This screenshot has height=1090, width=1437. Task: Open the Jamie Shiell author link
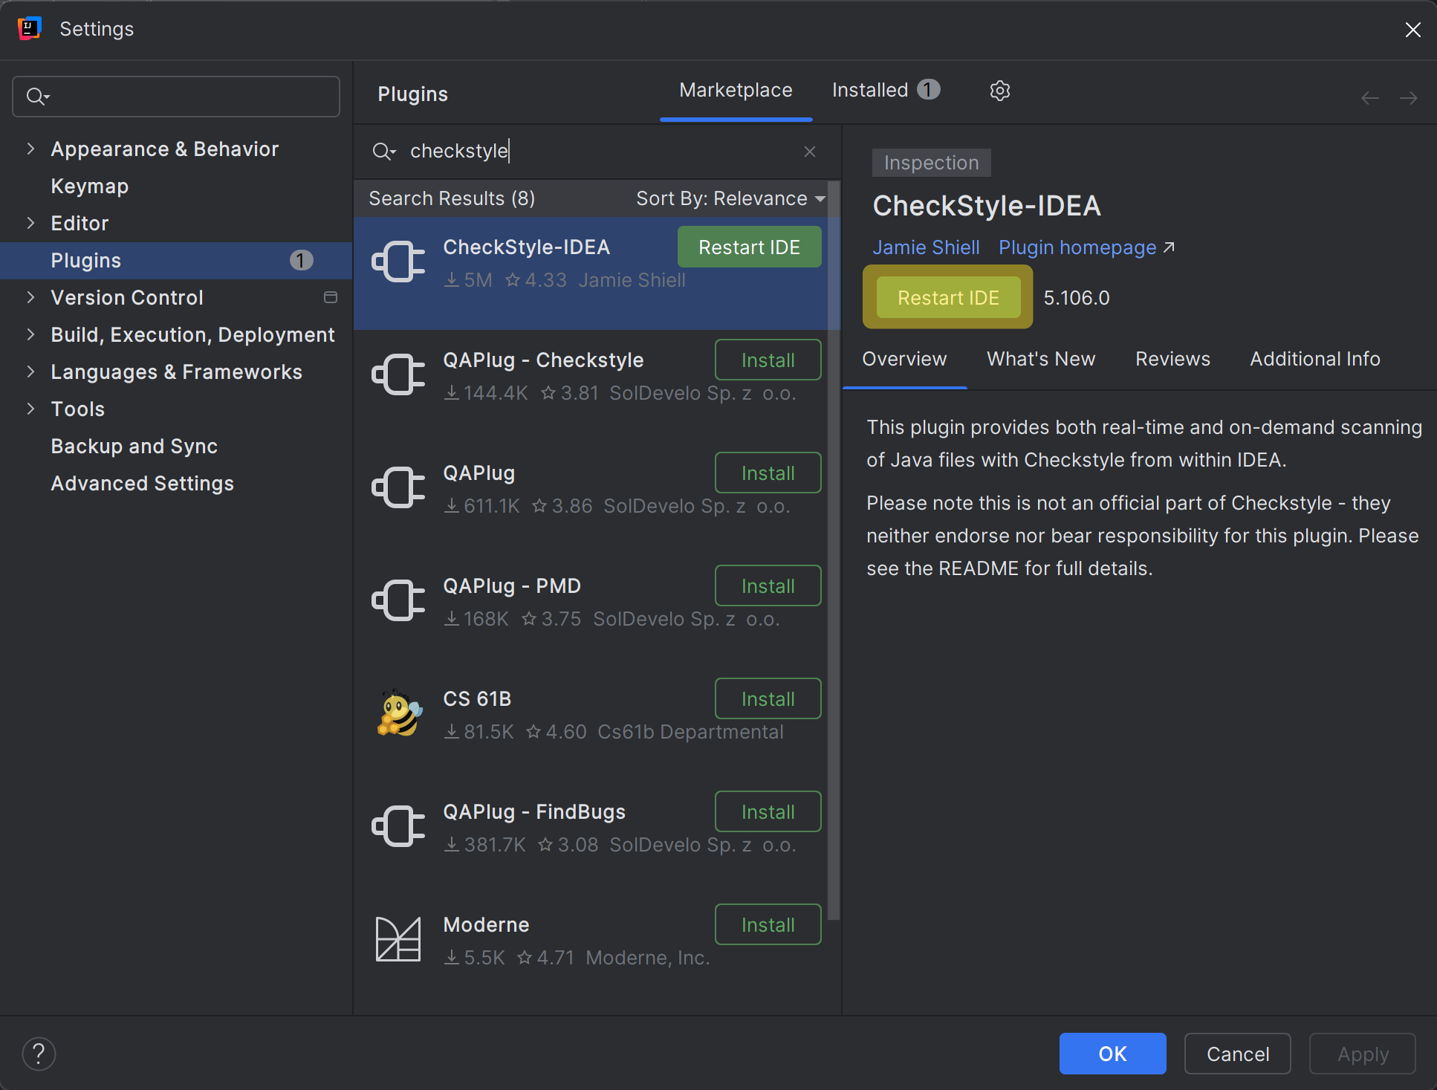(926, 247)
